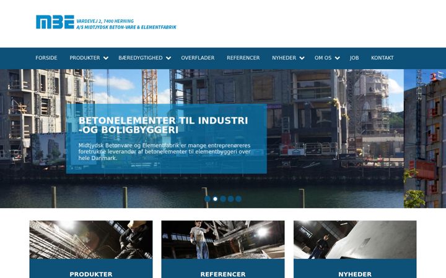This screenshot has width=446, height=278.
Task: Select REFERENCER in the navigation bar
Action: point(243,58)
